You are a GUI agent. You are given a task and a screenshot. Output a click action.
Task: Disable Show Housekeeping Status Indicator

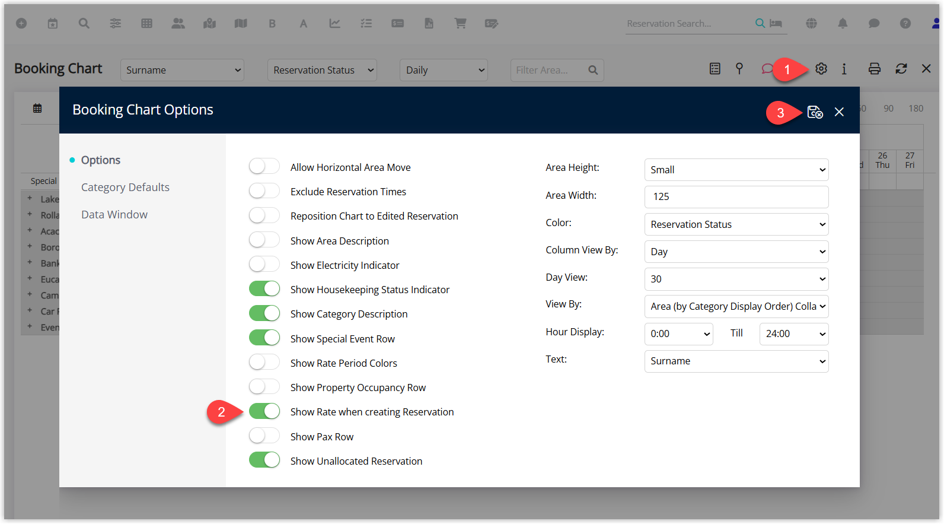[x=264, y=288]
